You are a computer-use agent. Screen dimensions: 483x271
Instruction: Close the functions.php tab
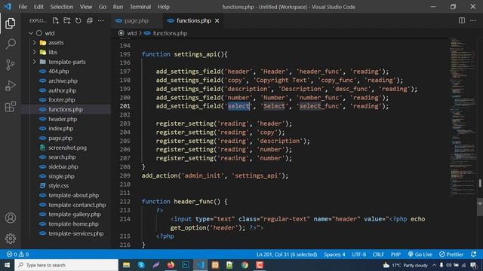click(x=217, y=20)
